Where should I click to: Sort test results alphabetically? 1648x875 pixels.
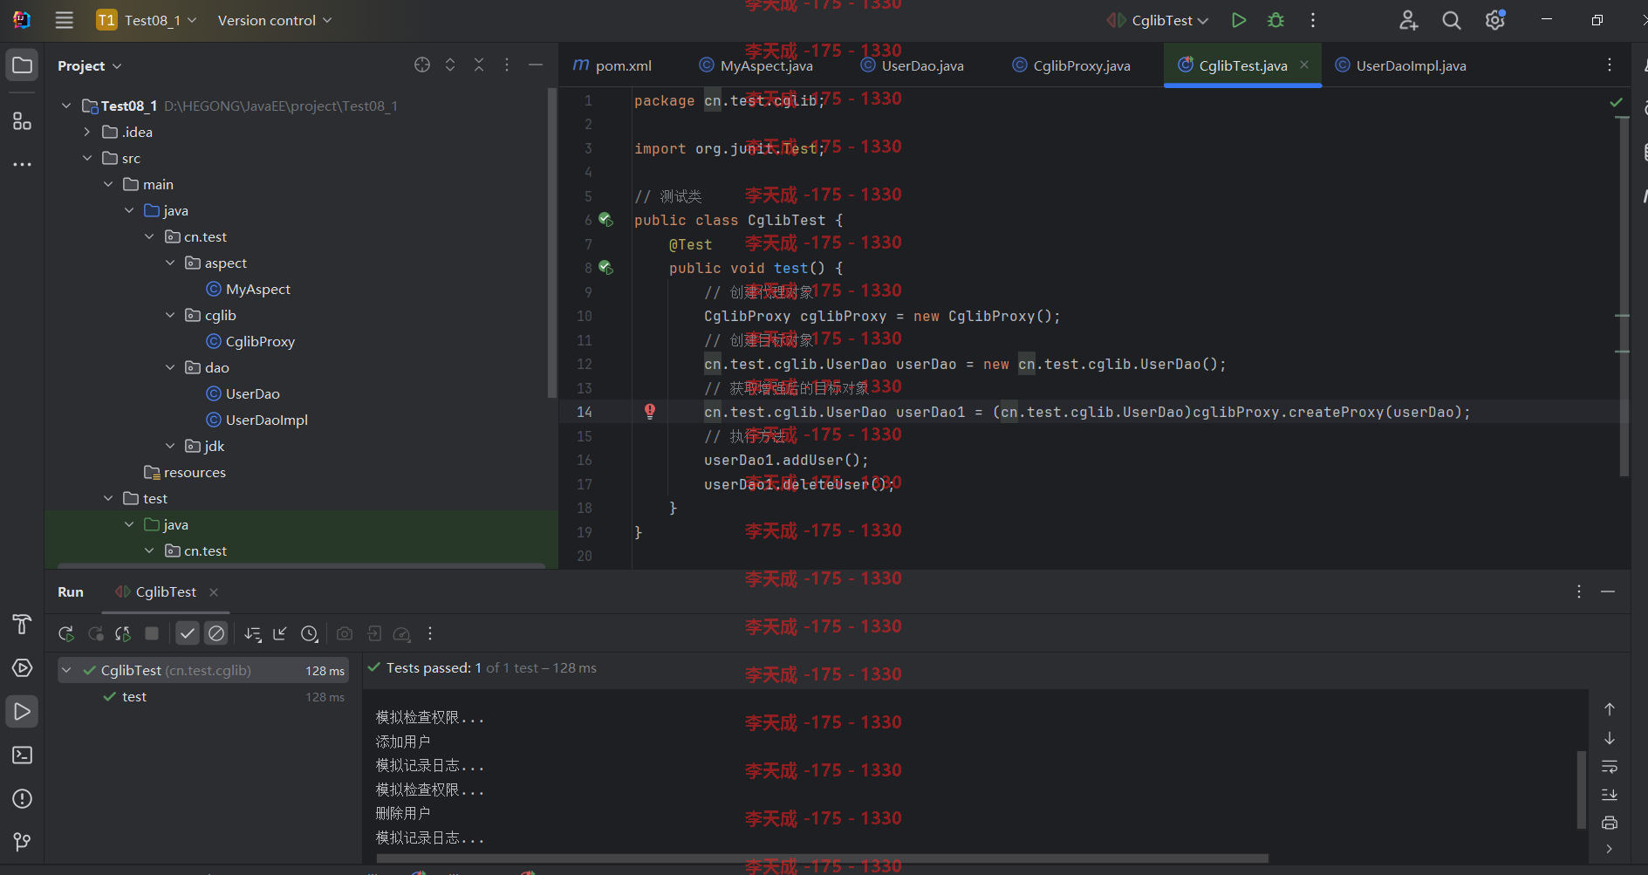pyautogui.click(x=253, y=634)
